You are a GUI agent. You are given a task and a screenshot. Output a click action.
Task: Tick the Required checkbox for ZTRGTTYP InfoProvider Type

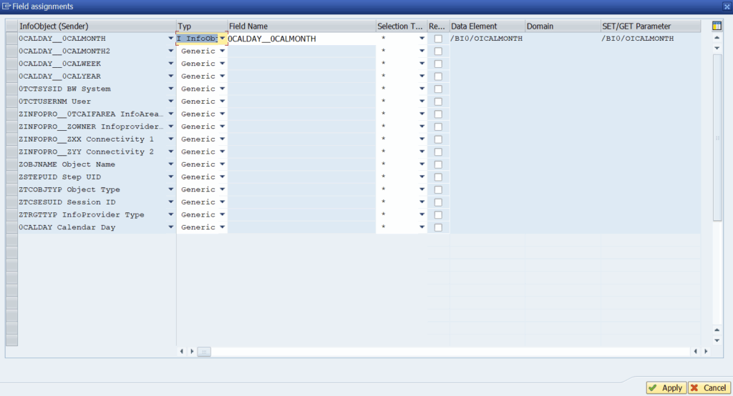point(438,215)
